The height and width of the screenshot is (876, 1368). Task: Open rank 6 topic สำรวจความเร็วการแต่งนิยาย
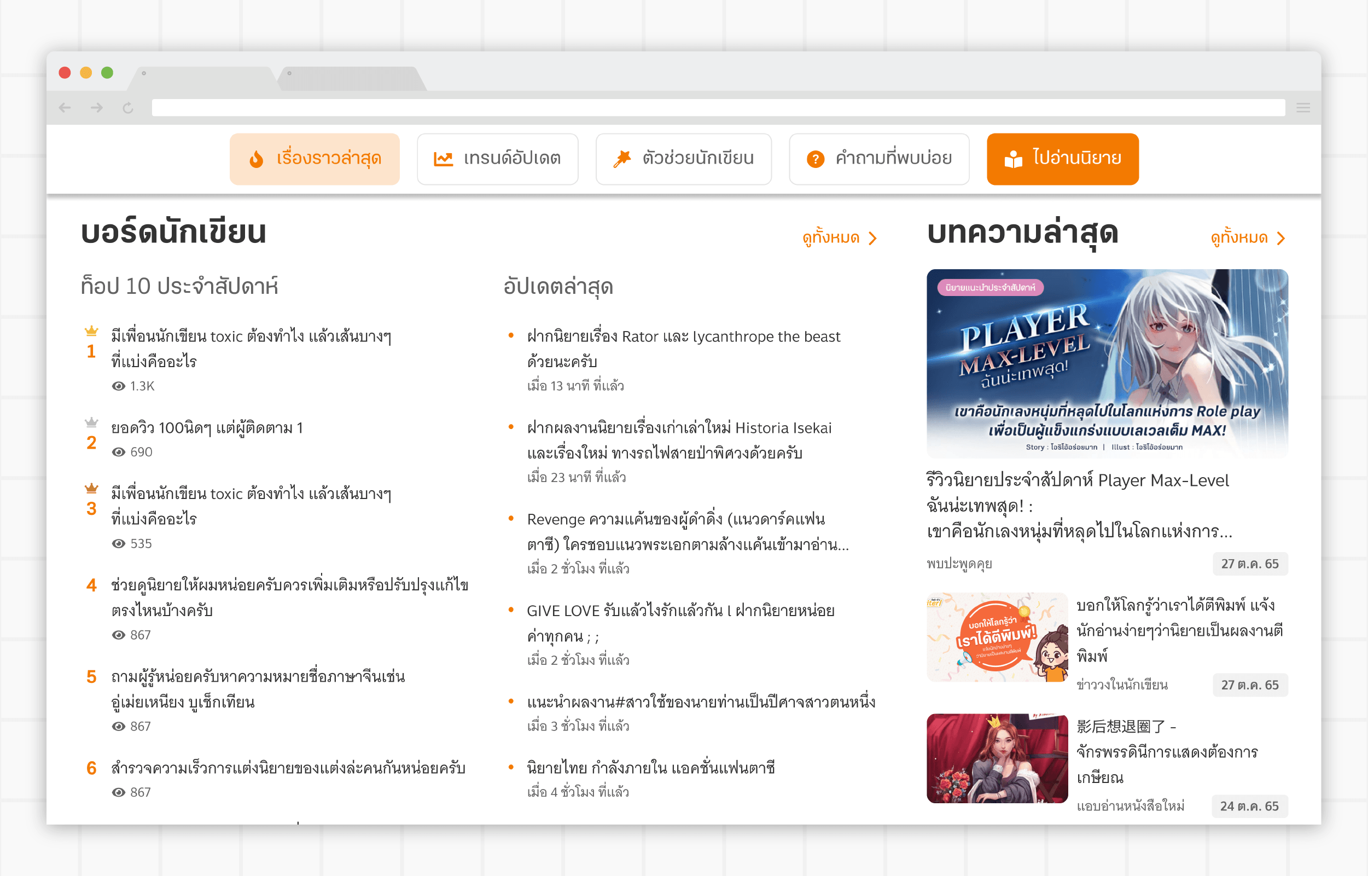coord(288,768)
